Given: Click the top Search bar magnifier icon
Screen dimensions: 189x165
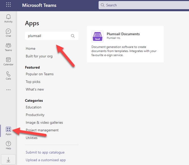Looking at the screenshot, I should (x=102, y=5).
